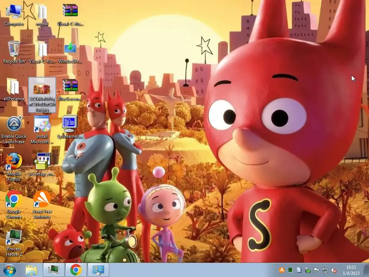Open the Windows Start menu
Image resolution: width=369 pixels, height=277 pixels.
click(x=10, y=270)
